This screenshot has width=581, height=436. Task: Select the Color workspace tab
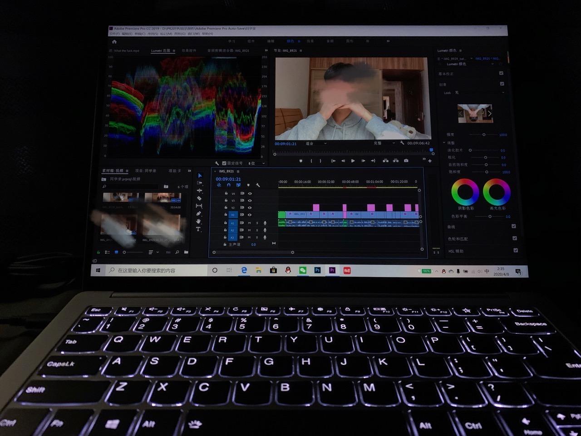click(290, 41)
